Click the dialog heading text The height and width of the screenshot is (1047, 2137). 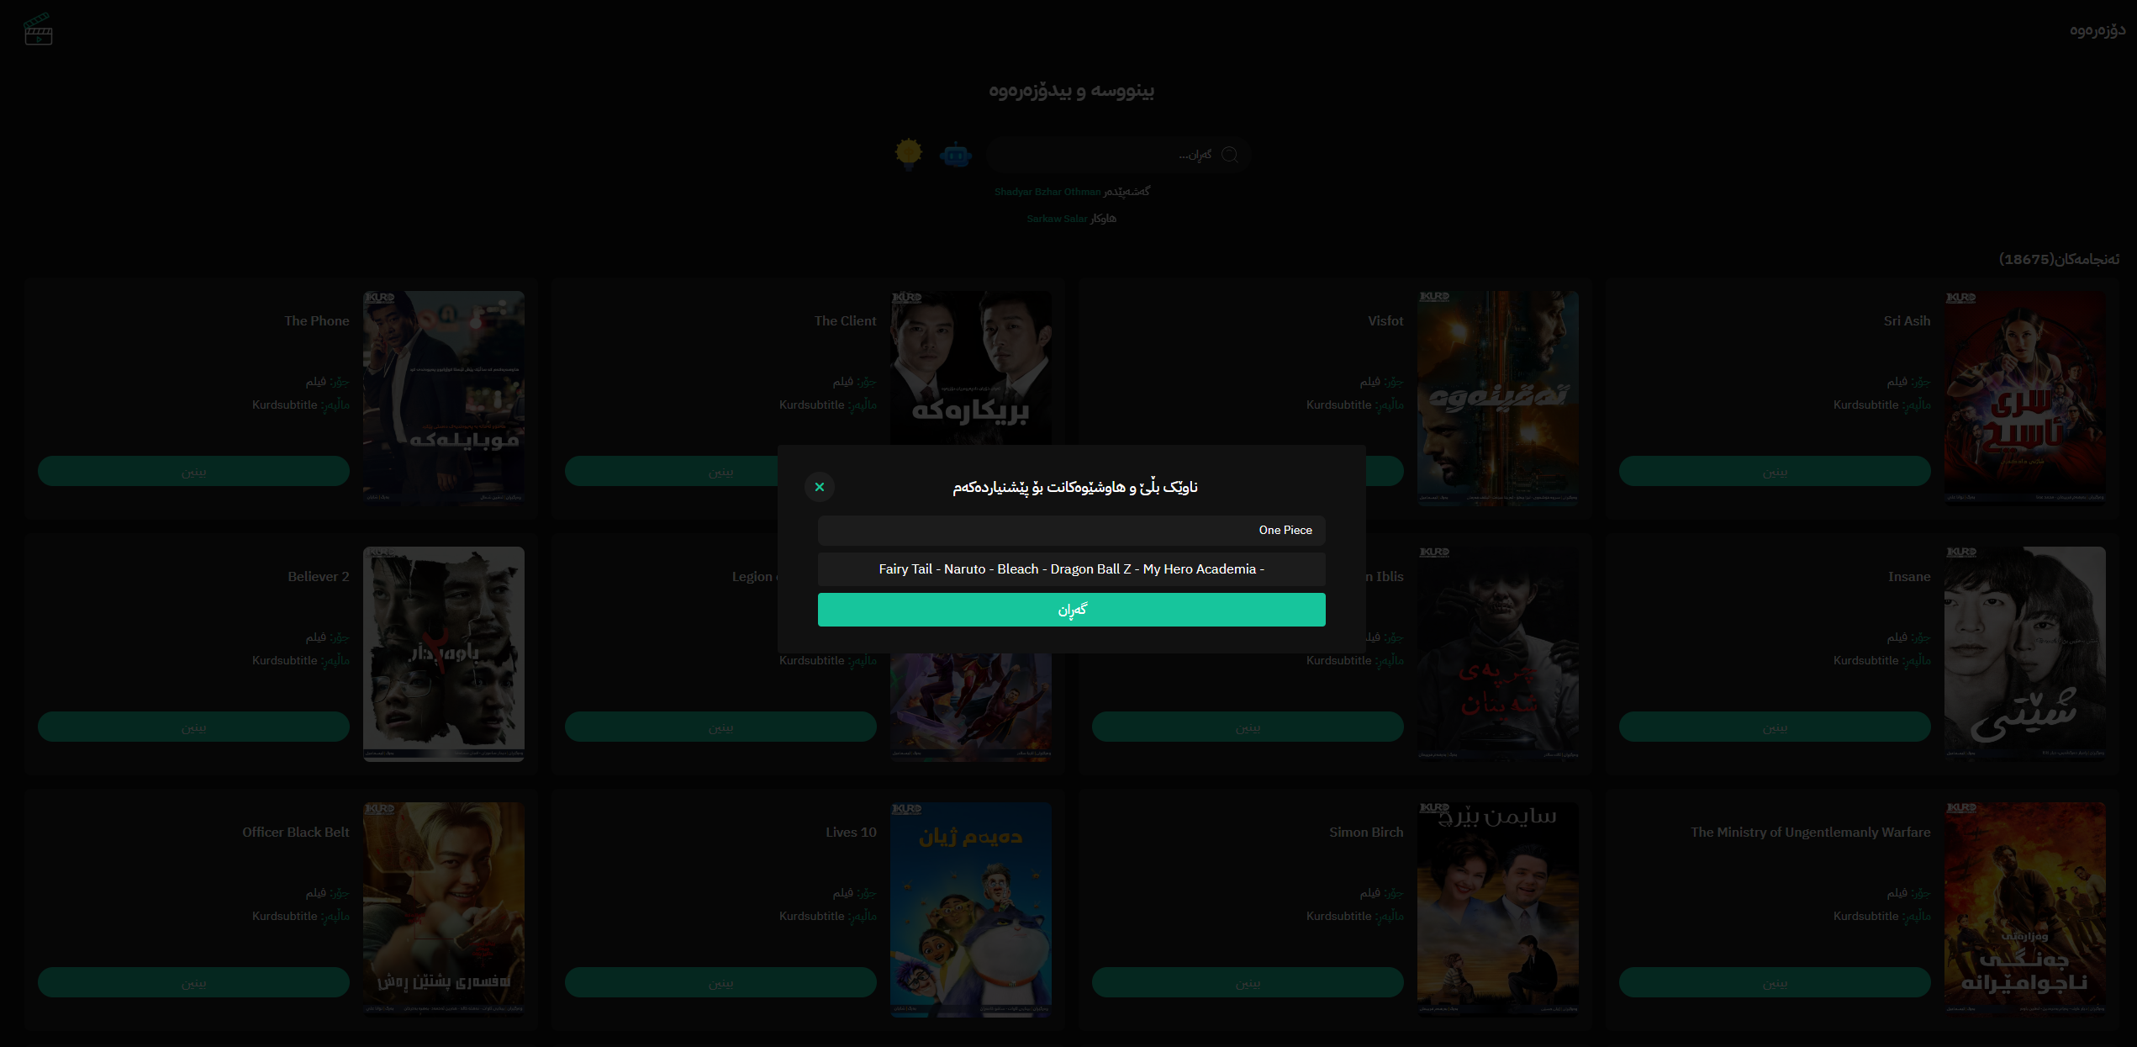1074,488
